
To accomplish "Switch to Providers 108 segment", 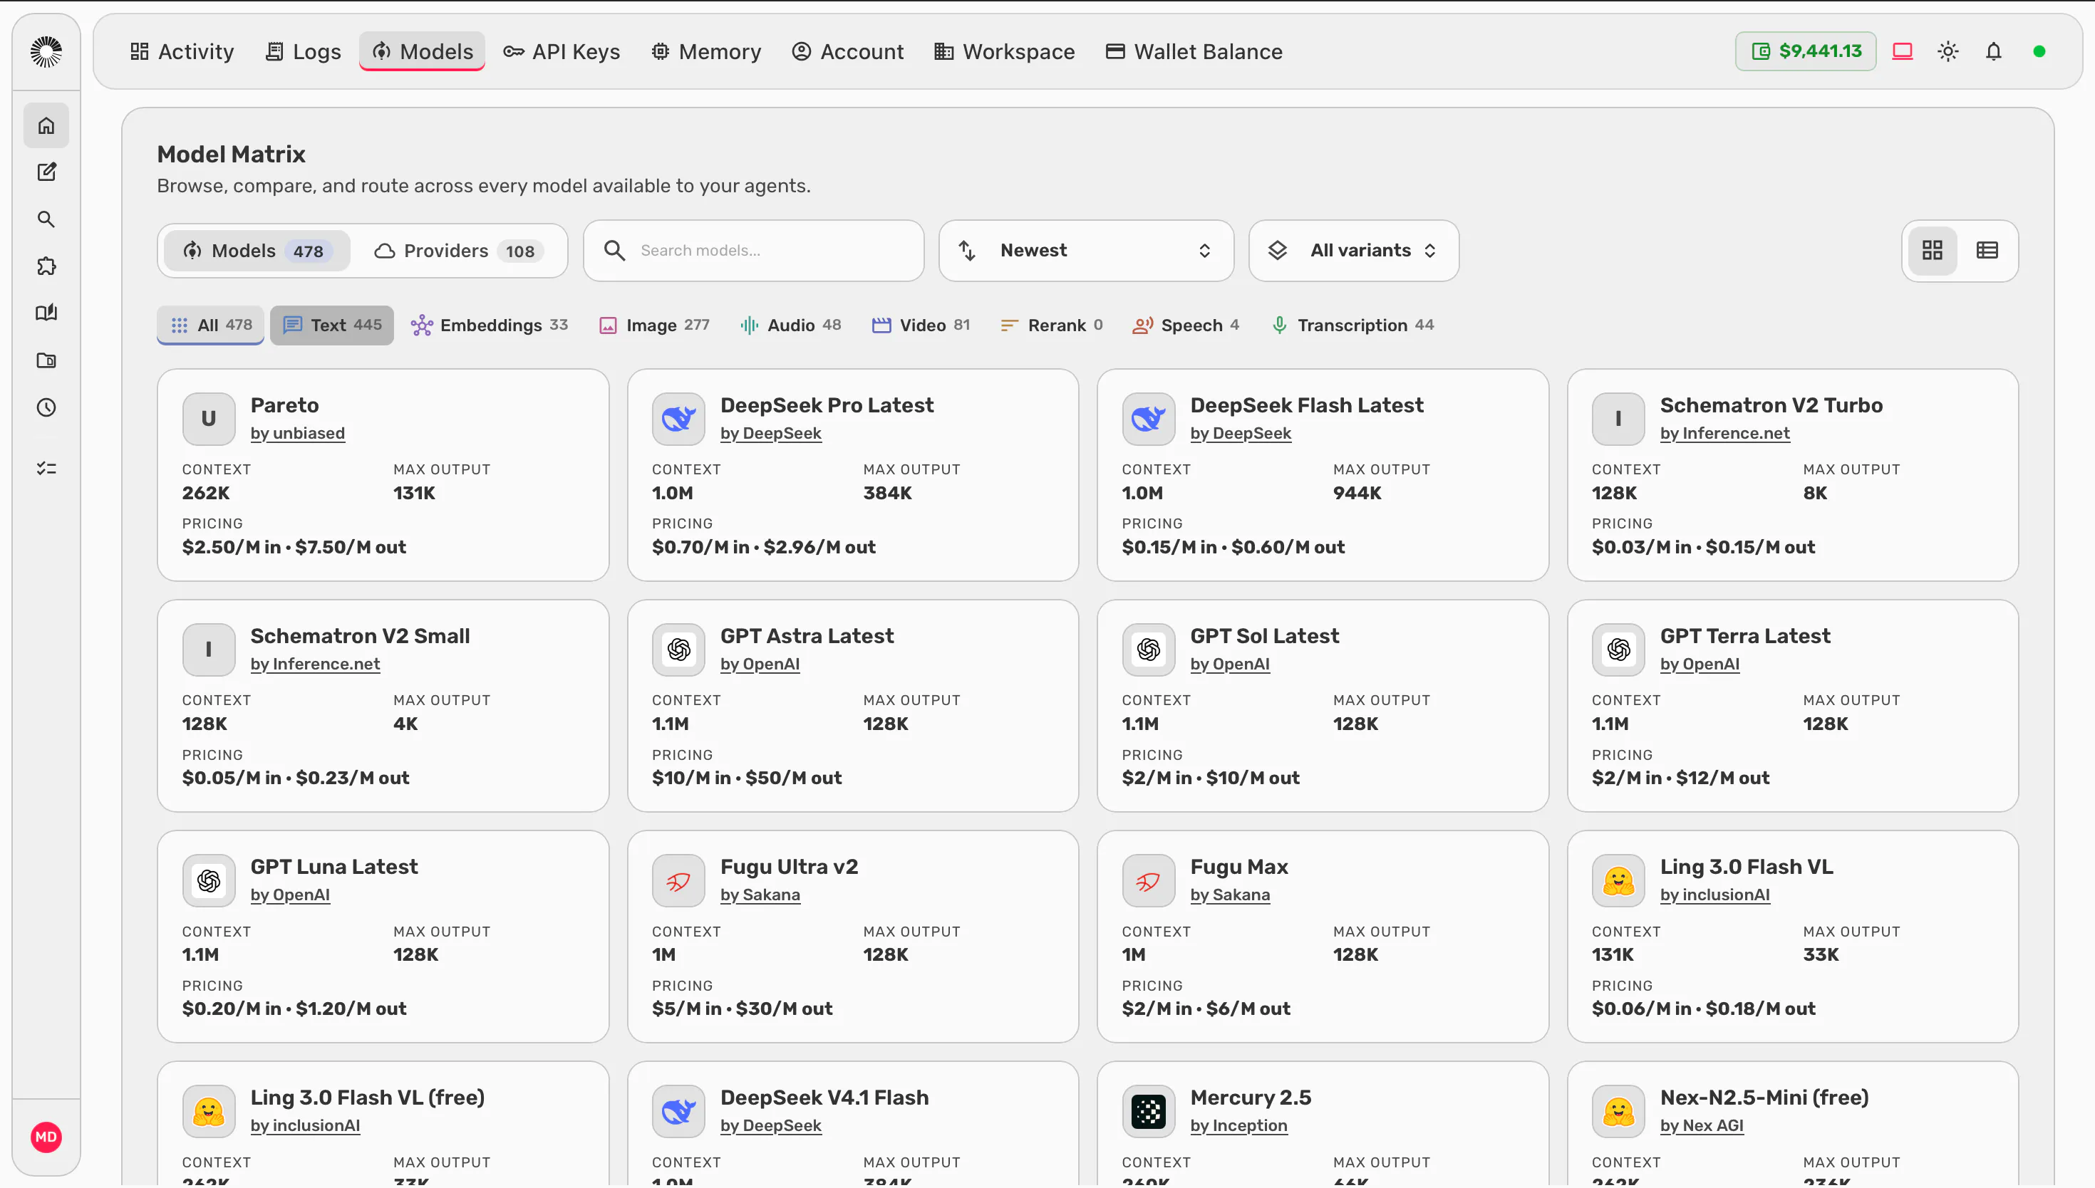I will pyautogui.click(x=459, y=251).
